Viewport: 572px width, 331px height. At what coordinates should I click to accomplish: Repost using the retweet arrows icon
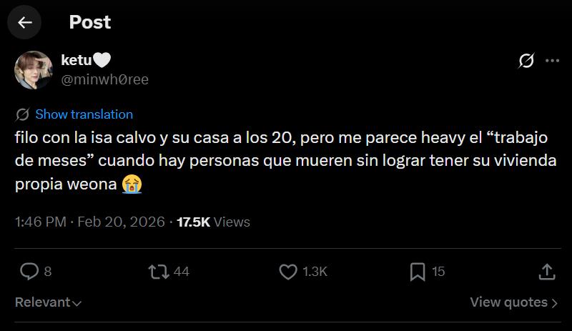[x=158, y=272]
